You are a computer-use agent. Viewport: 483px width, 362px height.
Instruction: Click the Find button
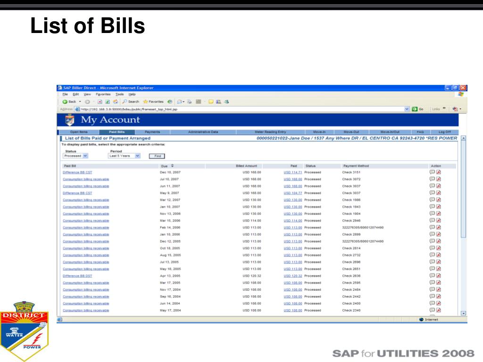157,156
